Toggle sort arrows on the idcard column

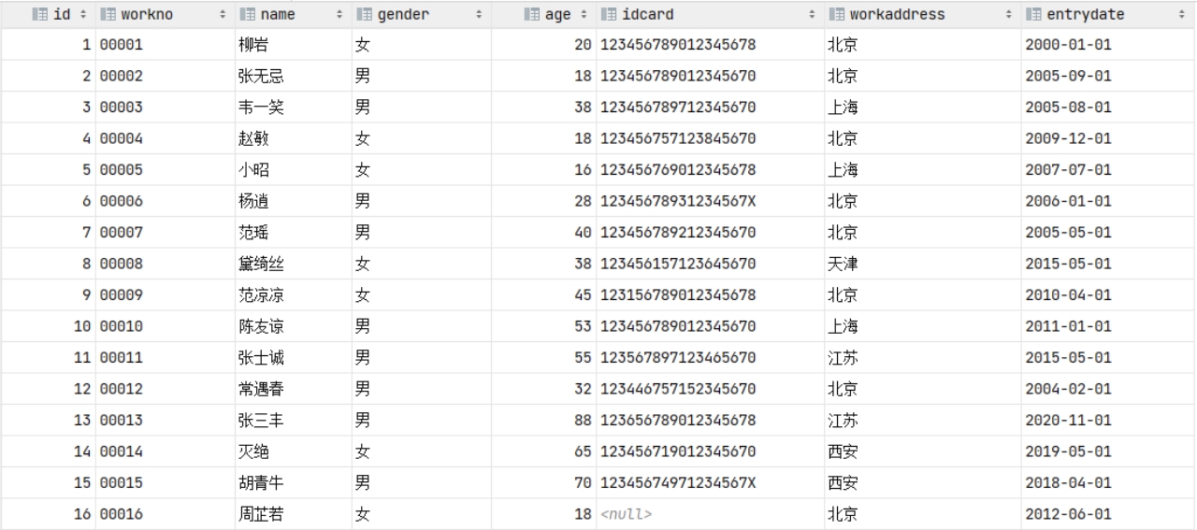(811, 15)
